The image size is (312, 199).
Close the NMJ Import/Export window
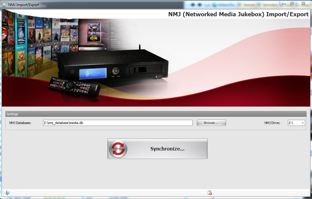304,3
